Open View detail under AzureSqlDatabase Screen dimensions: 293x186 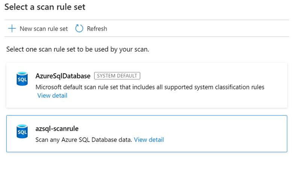(52, 95)
